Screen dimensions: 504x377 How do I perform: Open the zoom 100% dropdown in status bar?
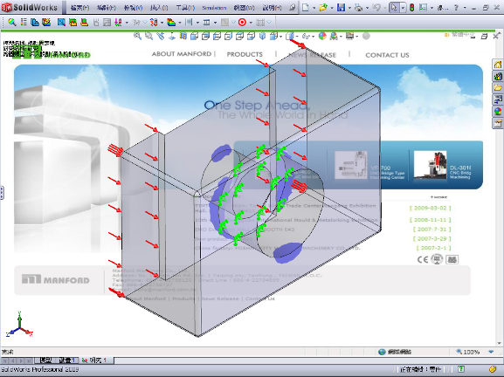point(491,352)
